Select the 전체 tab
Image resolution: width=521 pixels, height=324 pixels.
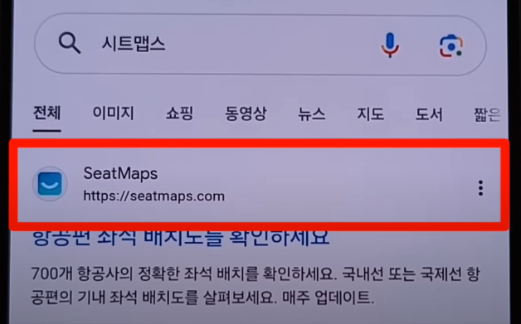click(46, 113)
